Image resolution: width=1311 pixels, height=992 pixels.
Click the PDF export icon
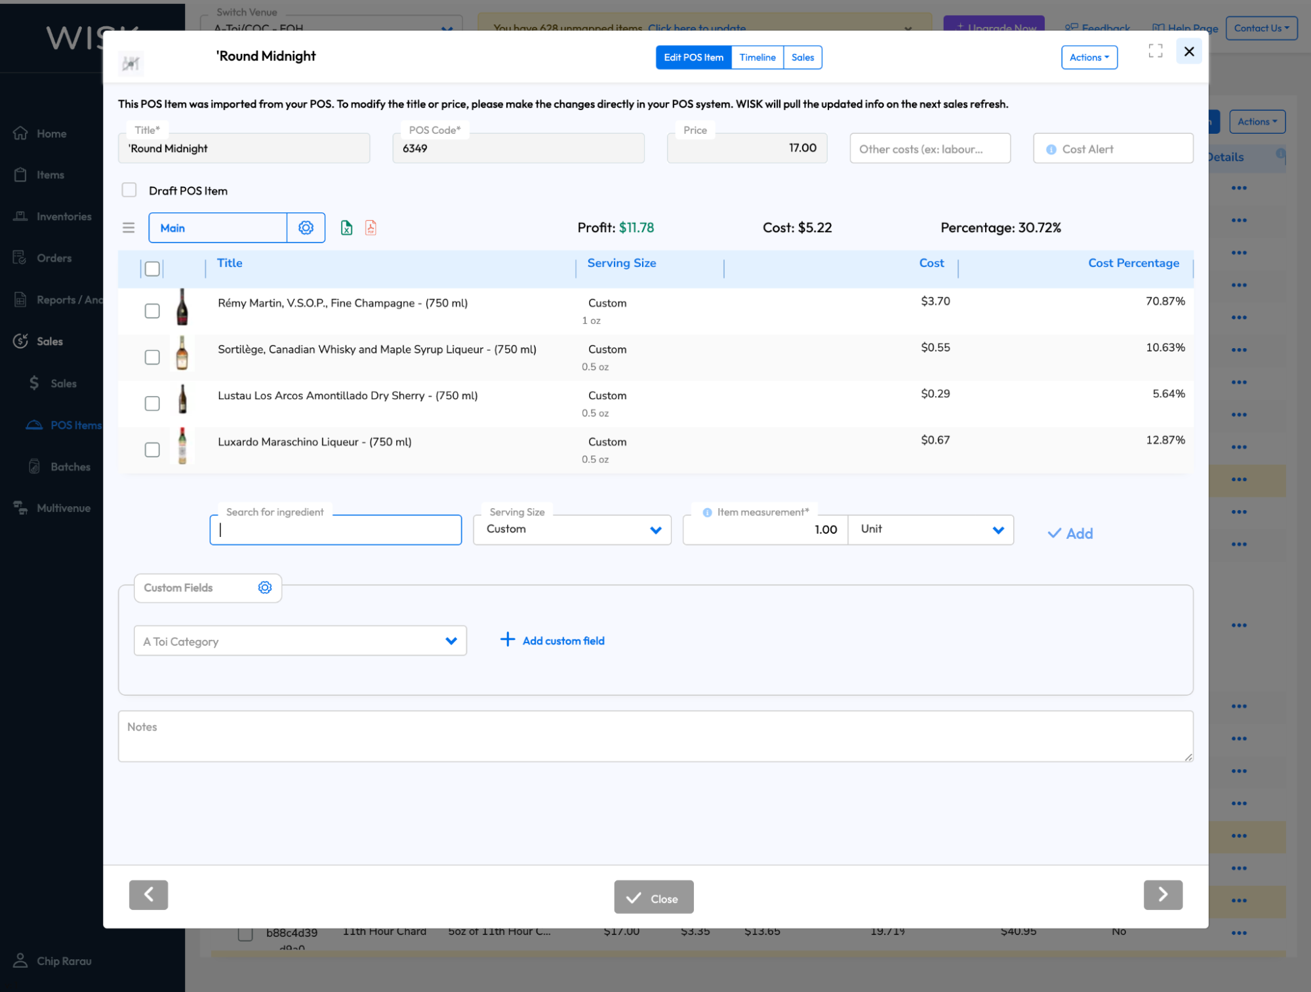371,228
